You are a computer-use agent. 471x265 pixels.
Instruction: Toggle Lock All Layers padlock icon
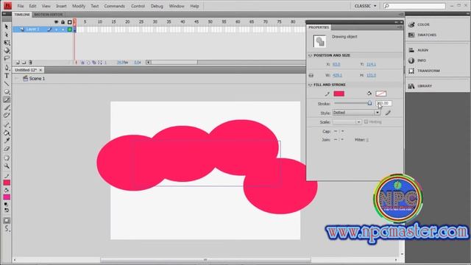63,22
